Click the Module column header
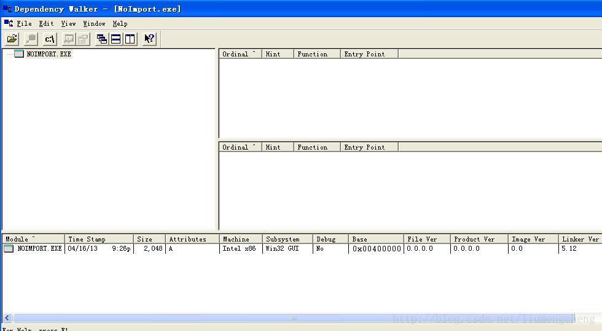 [x=33, y=239]
